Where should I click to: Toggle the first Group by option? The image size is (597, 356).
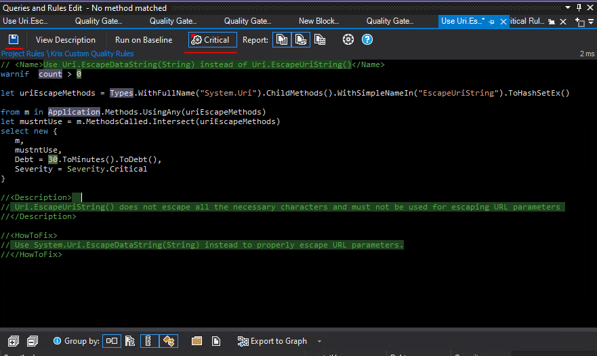point(112,341)
